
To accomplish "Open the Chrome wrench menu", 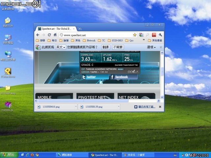I will (160, 35).
